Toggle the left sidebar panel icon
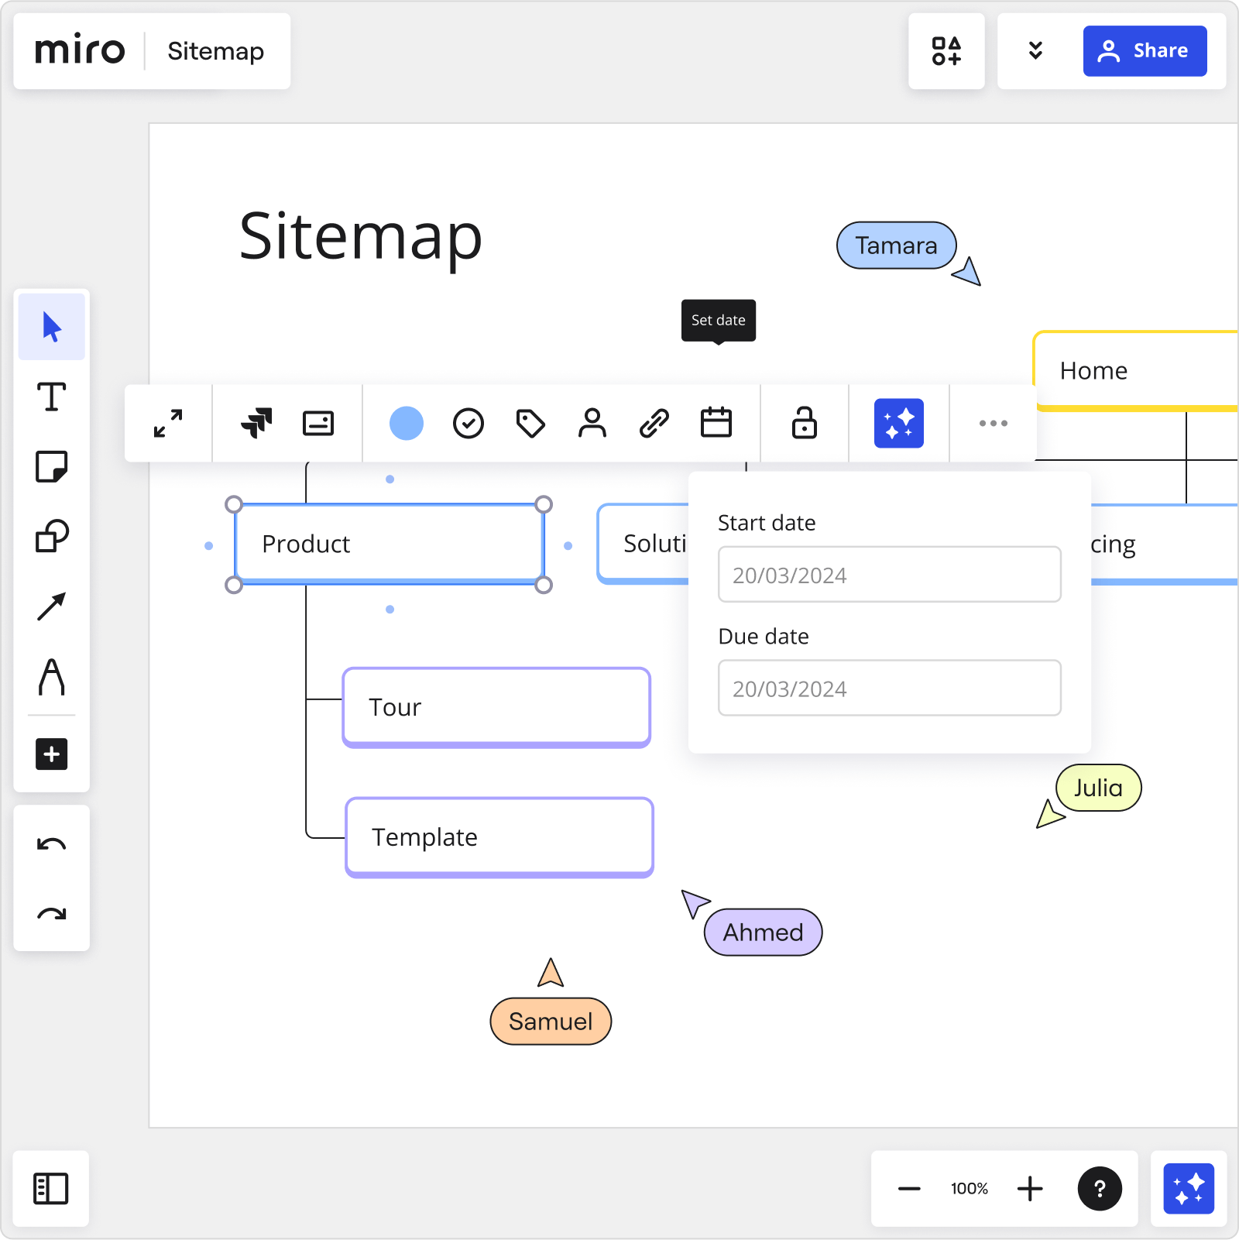 (51, 1189)
